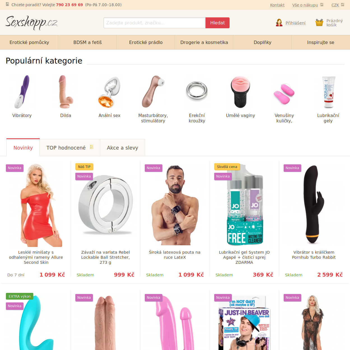Expand Drogerie a kosmetika navigation item

point(204,42)
